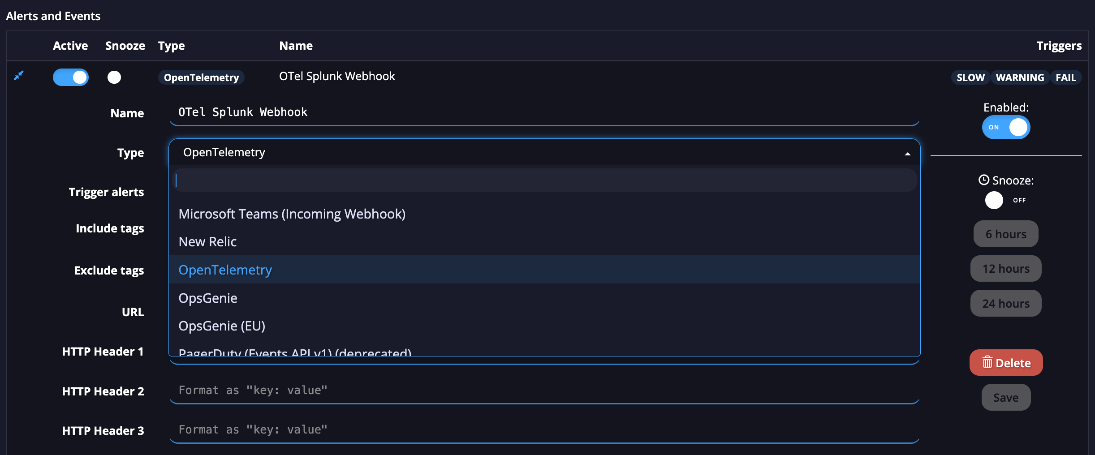Click the Alerts and Events heading
Viewport: 1095px width, 455px height.
(53, 16)
